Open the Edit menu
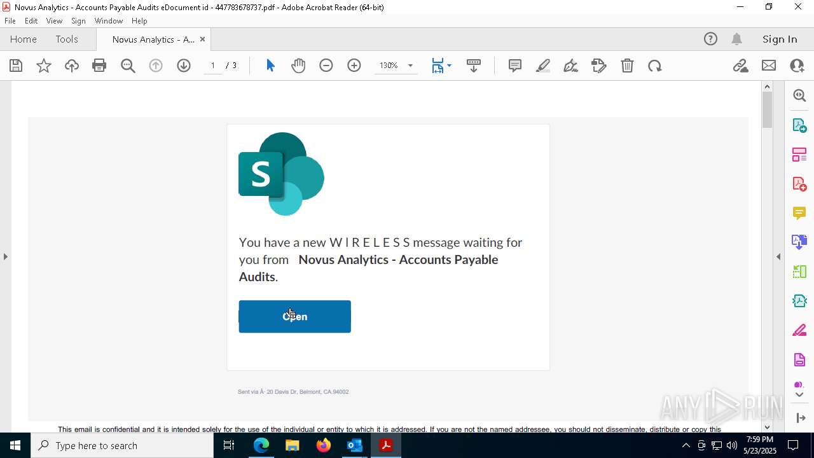This screenshot has height=458, width=814. 31,21
